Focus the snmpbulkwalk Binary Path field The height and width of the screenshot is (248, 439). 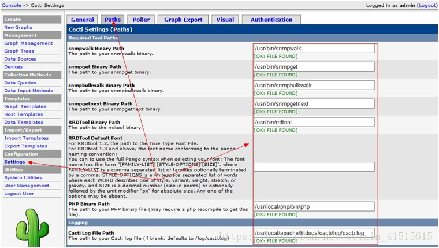point(314,86)
